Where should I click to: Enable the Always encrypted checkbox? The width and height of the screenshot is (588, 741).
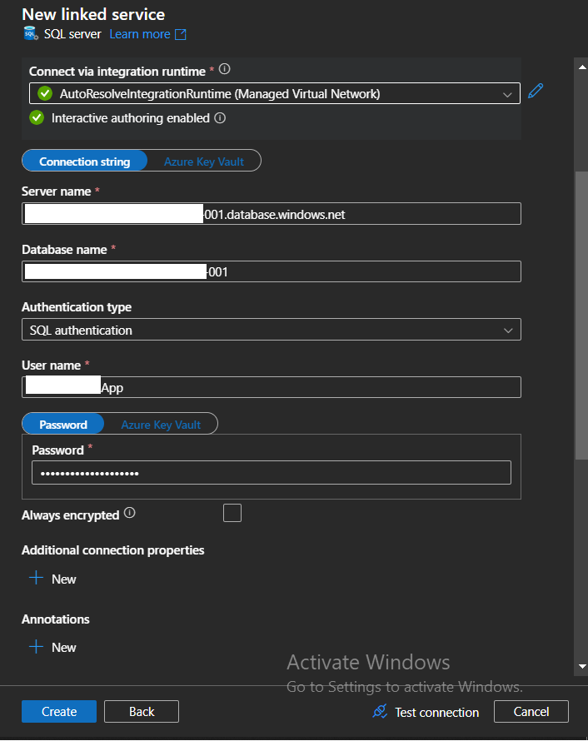232,513
